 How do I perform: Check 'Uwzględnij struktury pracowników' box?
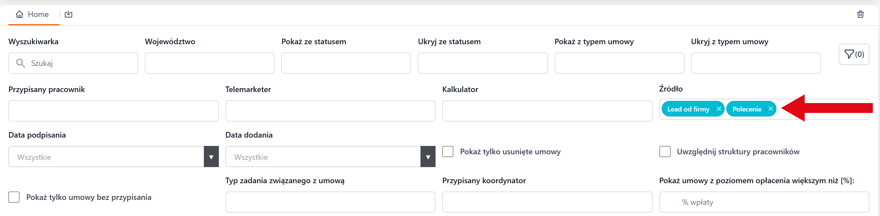[x=664, y=152]
